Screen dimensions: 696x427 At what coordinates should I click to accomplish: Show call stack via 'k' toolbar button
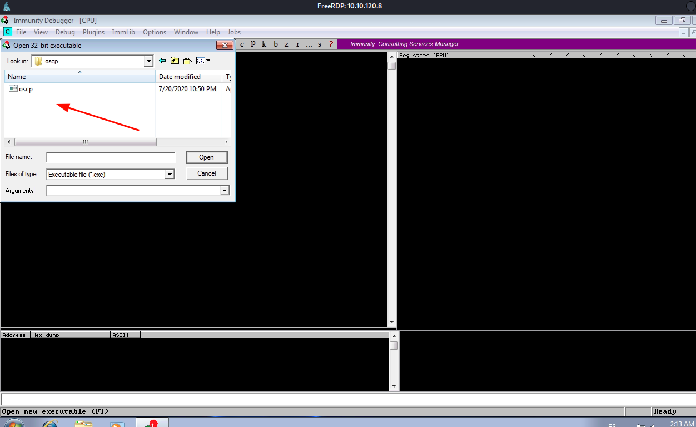(264, 44)
